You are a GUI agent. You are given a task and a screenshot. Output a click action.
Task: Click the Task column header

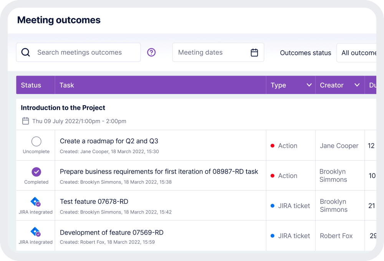point(67,85)
